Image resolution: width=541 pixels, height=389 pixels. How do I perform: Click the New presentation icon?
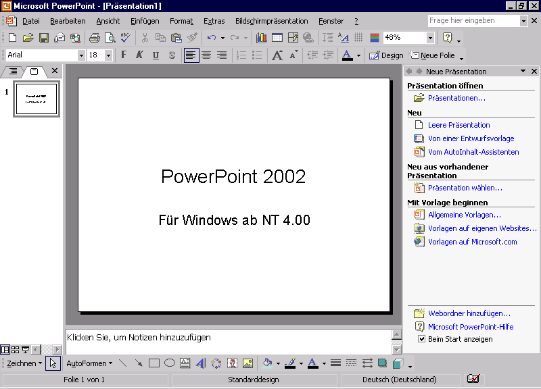tap(12, 38)
